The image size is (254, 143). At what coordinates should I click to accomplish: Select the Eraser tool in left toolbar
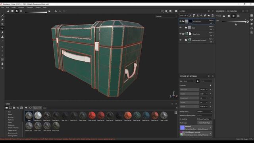[2, 20]
